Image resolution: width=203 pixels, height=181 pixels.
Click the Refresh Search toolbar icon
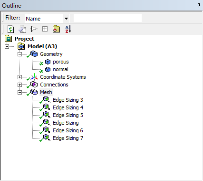click(x=11, y=29)
